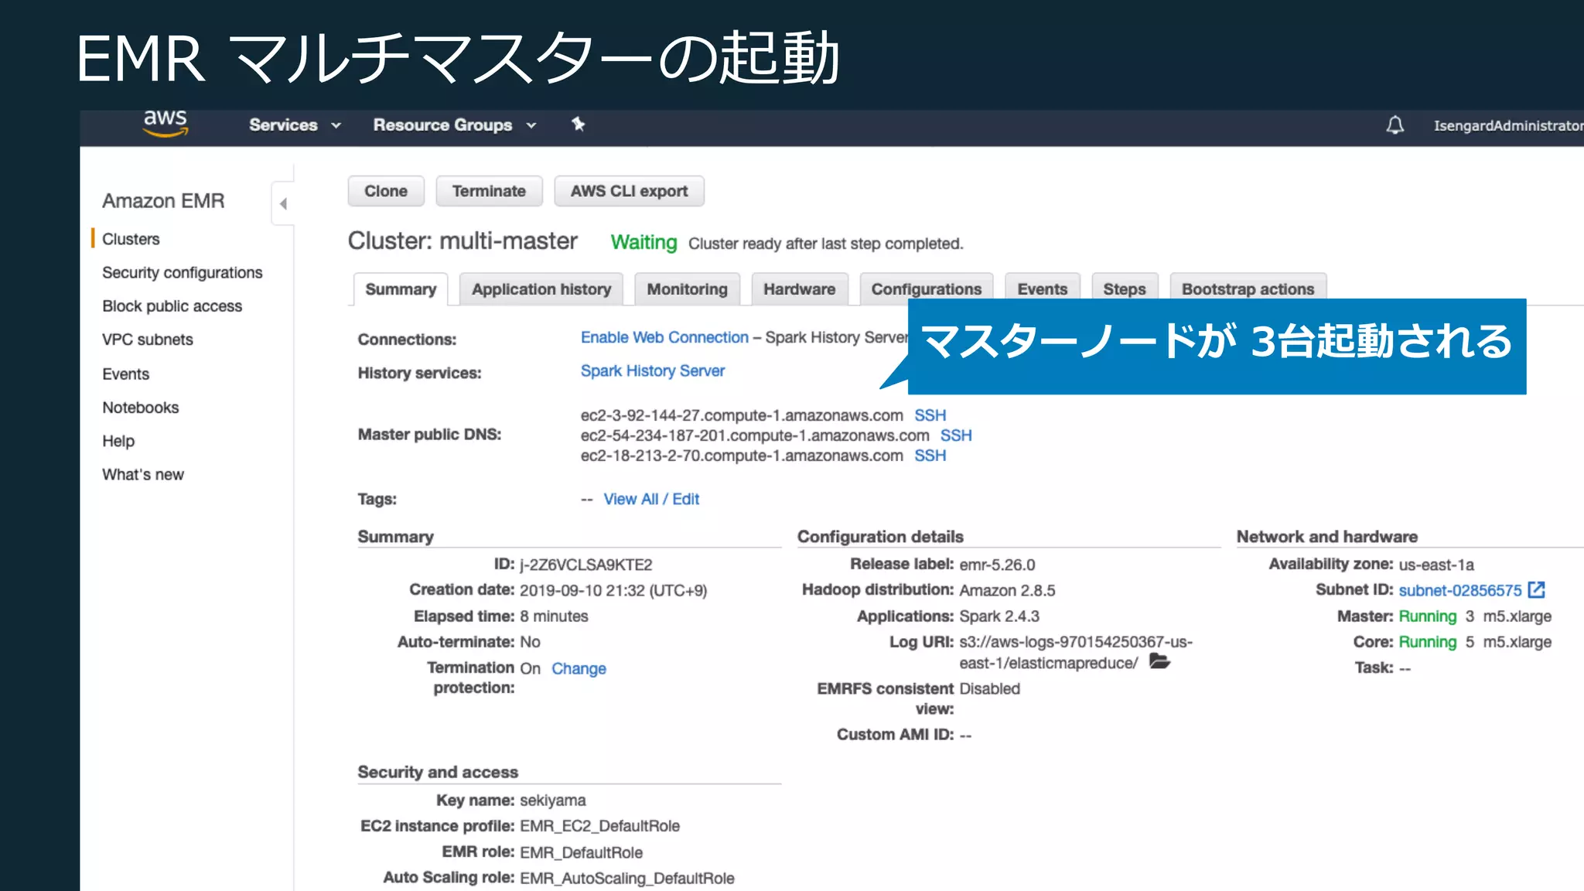Click the Terminate button
The width and height of the screenshot is (1584, 891).
coord(489,191)
